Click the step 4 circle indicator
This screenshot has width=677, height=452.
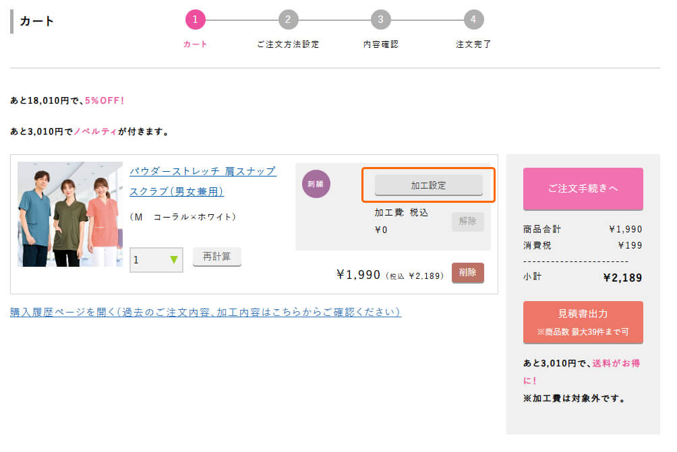coord(473,20)
